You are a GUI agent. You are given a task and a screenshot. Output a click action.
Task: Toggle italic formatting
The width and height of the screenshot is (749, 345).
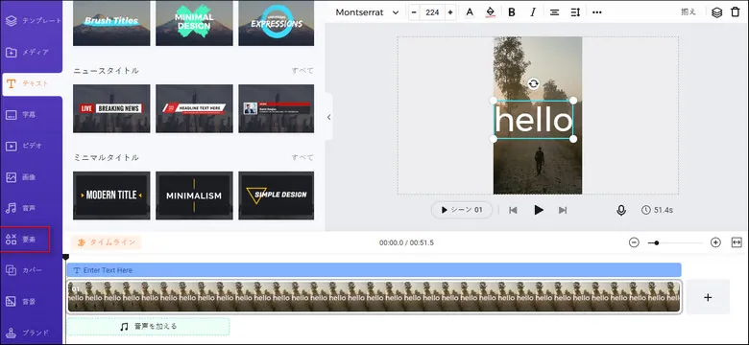(533, 12)
